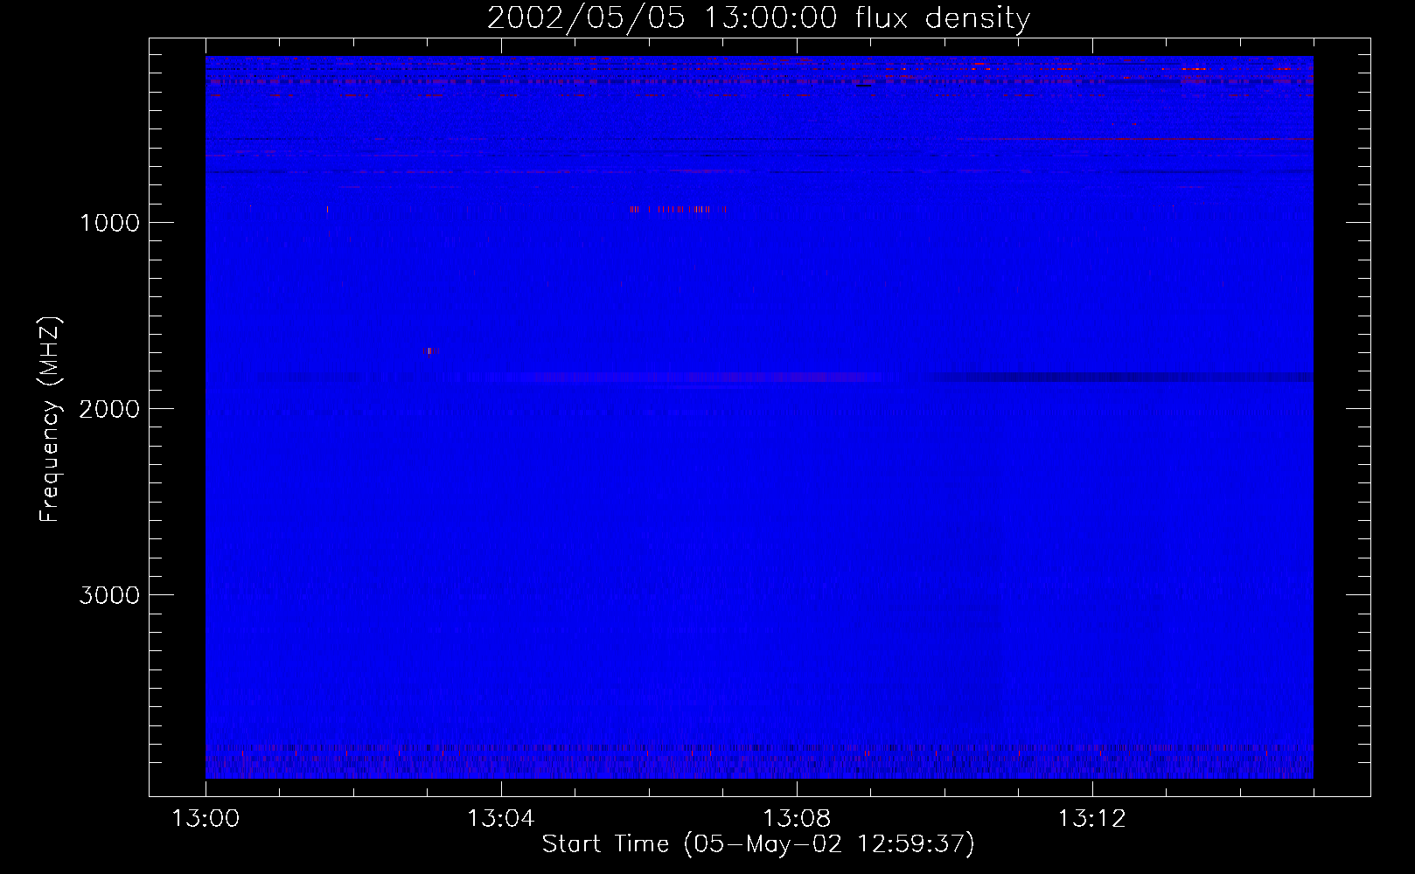
Task: Click the isolated red spot near 1700 MHz
Action: tap(428, 351)
